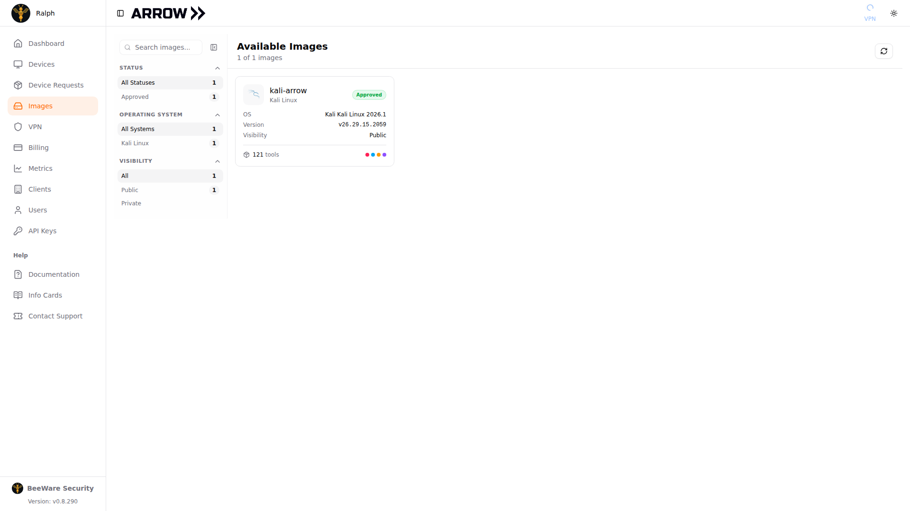The width and height of the screenshot is (910, 511).
Task: Click the Users person icon
Action: tap(18, 210)
